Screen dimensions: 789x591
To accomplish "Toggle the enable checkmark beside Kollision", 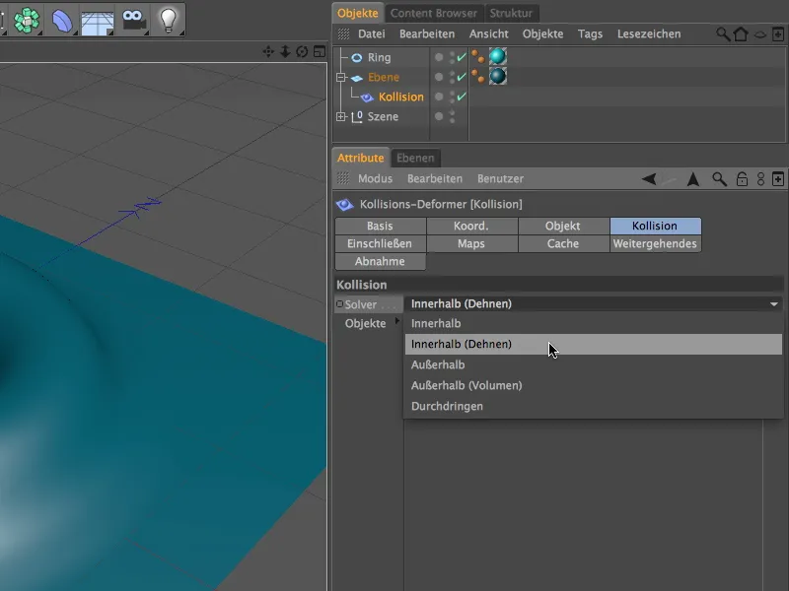I will (460, 97).
